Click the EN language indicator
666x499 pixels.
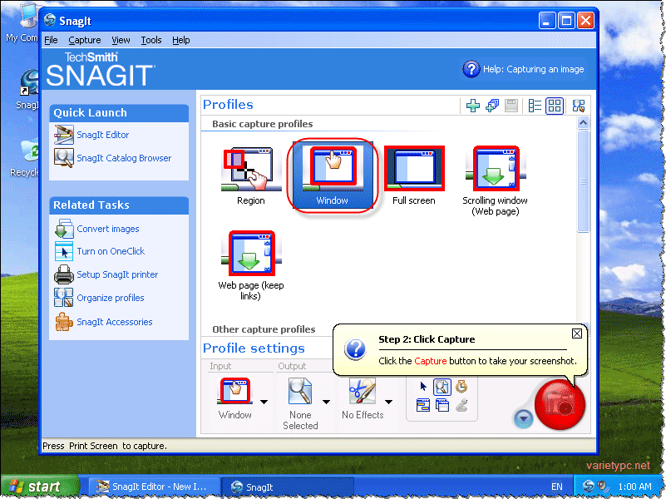[556, 487]
